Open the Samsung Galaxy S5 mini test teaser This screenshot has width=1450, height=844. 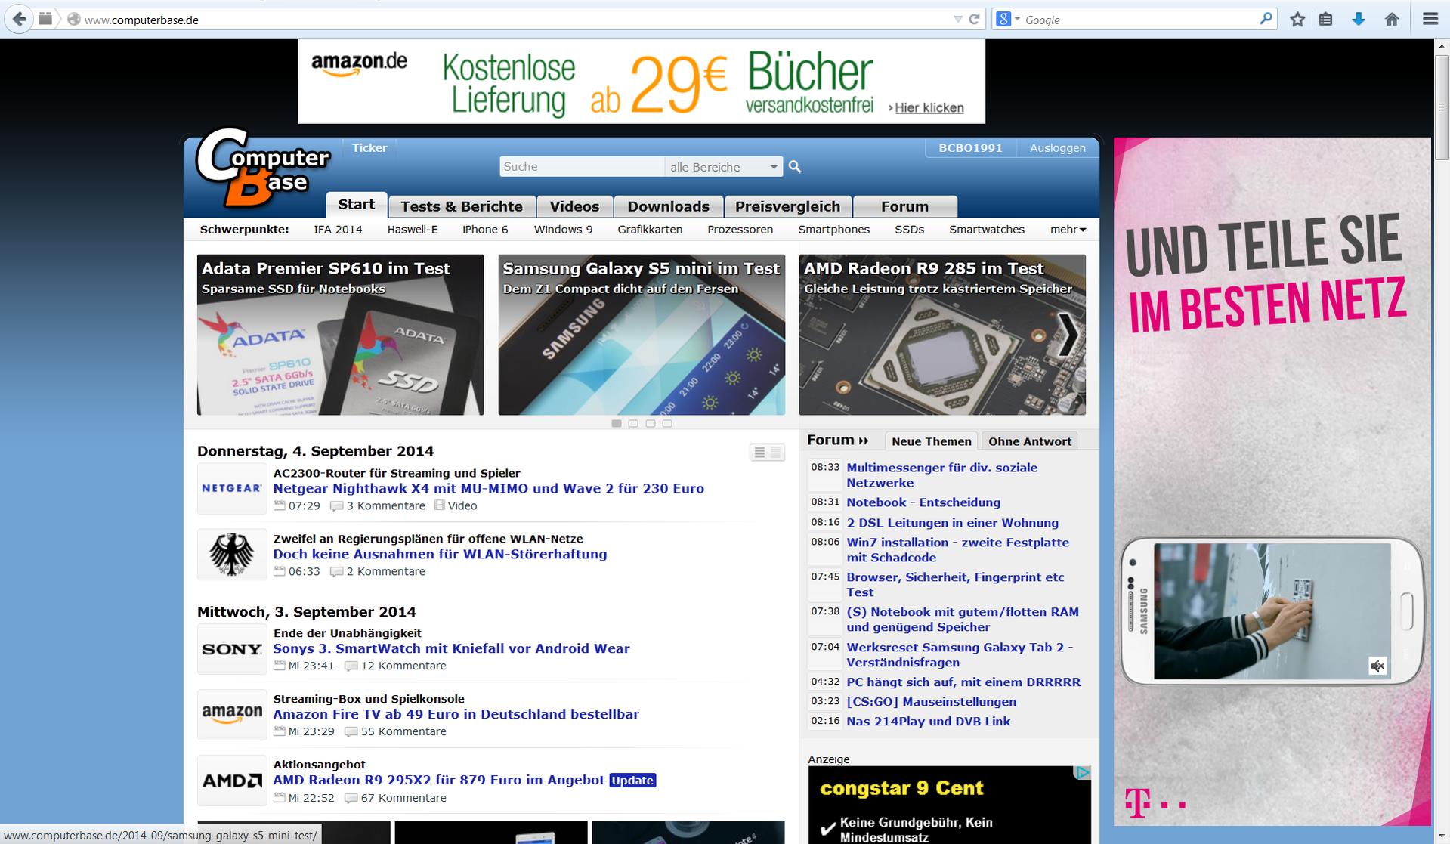click(642, 335)
